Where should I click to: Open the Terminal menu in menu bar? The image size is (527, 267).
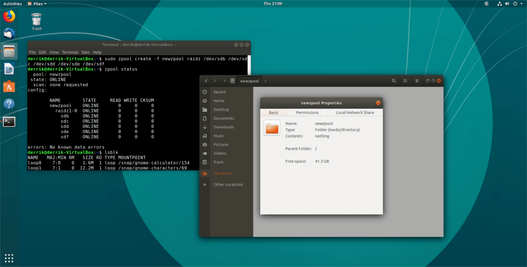[70, 52]
